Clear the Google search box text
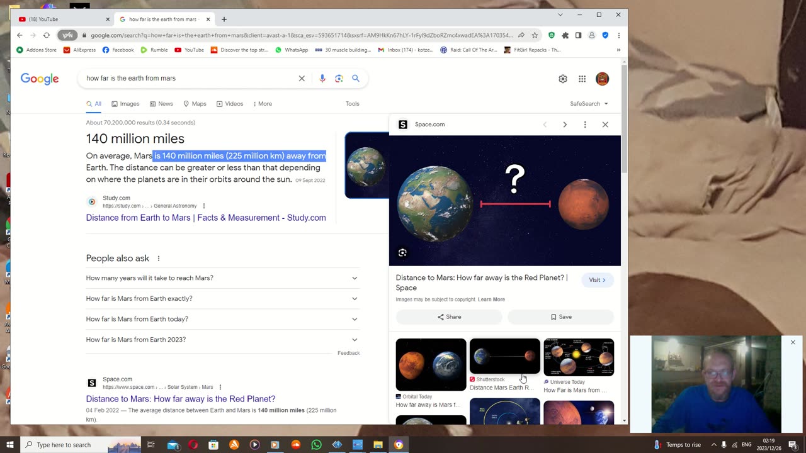Image resolution: width=806 pixels, height=453 pixels. click(302, 78)
